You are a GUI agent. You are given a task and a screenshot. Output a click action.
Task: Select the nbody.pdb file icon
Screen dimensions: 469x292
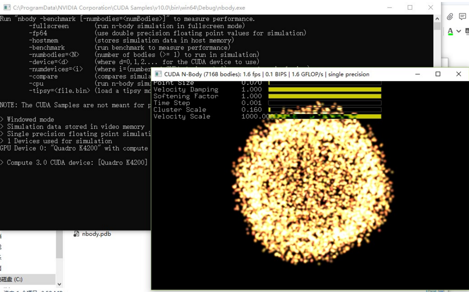coord(76,234)
